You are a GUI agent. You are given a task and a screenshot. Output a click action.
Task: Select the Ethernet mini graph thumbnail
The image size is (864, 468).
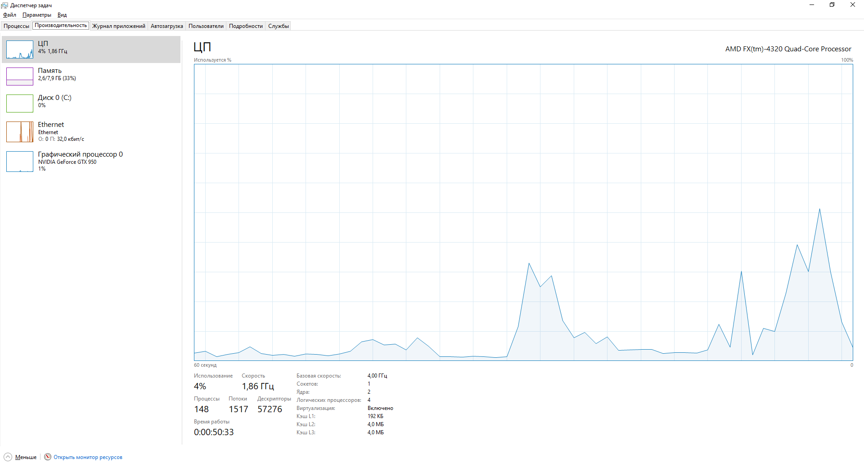click(20, 132)
